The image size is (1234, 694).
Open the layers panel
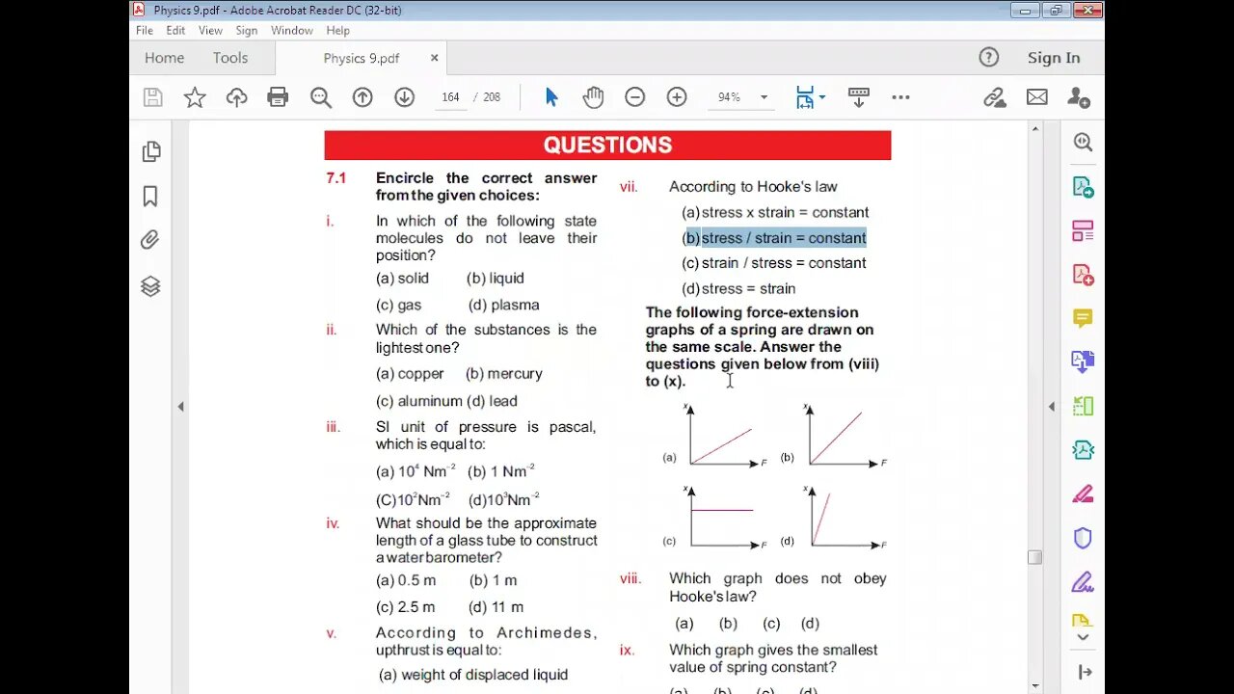[150, 286]
